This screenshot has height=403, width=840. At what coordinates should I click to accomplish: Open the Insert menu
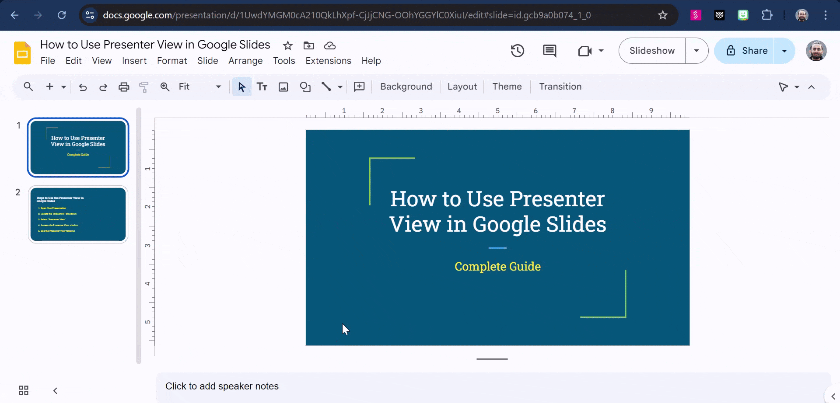134,61
